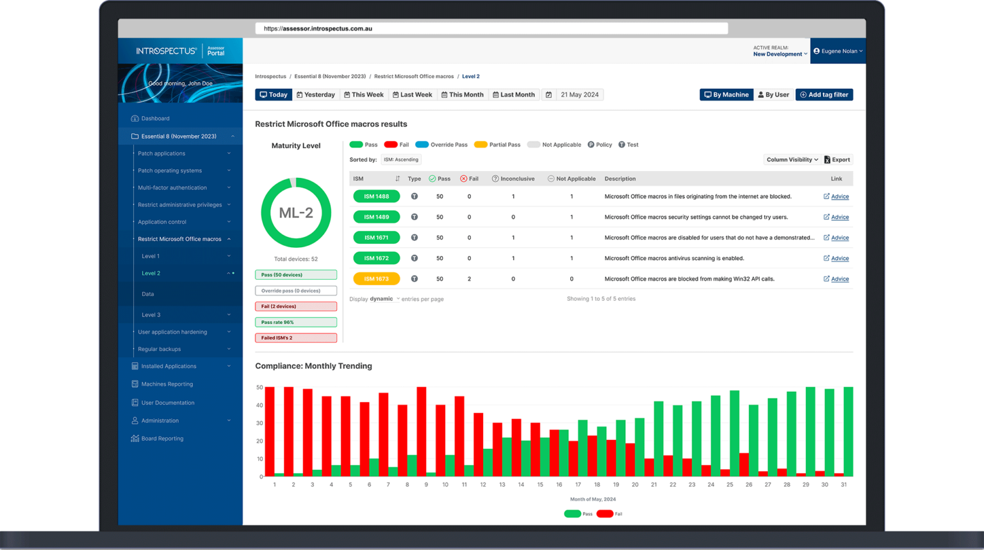Viewport: 984px width, 550px height.
Task: Switch to By User view
Action: click(773, 94)
